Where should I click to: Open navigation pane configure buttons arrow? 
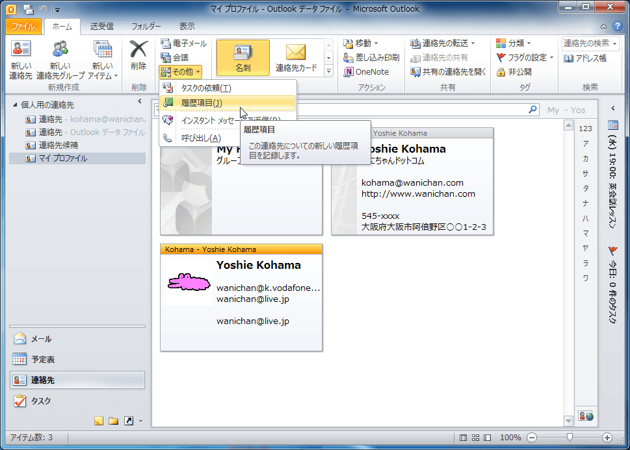pos(140,421)
